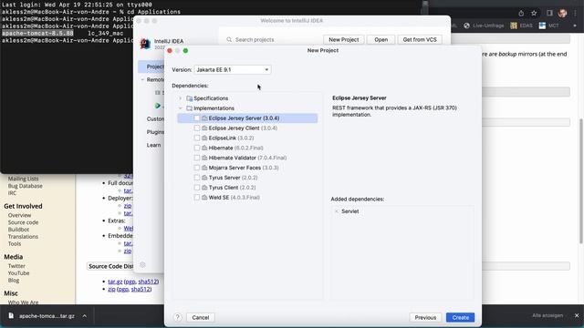Toggle the browser side panel icon
Screen dimensions: 584x328
click(x=549, y=14)
